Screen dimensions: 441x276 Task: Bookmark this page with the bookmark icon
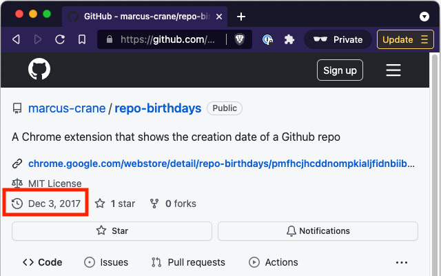82,39
